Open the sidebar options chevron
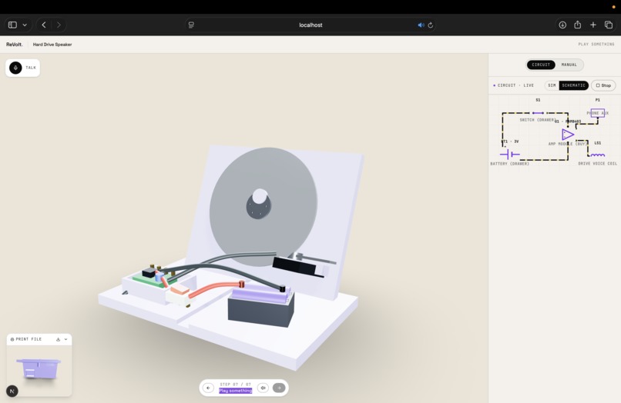The height and width of the screenshot is (403, 621). click(25, 25)
